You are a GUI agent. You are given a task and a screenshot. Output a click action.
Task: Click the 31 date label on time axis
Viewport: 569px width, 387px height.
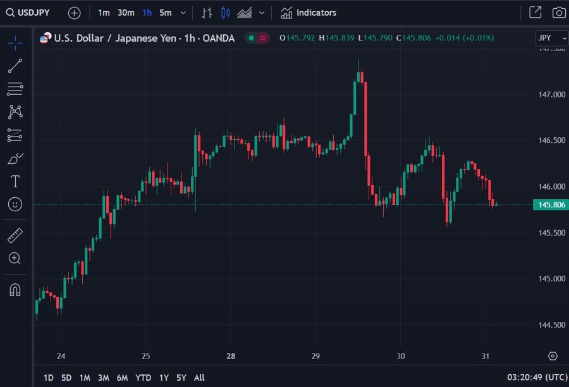[x=485, y=356]
